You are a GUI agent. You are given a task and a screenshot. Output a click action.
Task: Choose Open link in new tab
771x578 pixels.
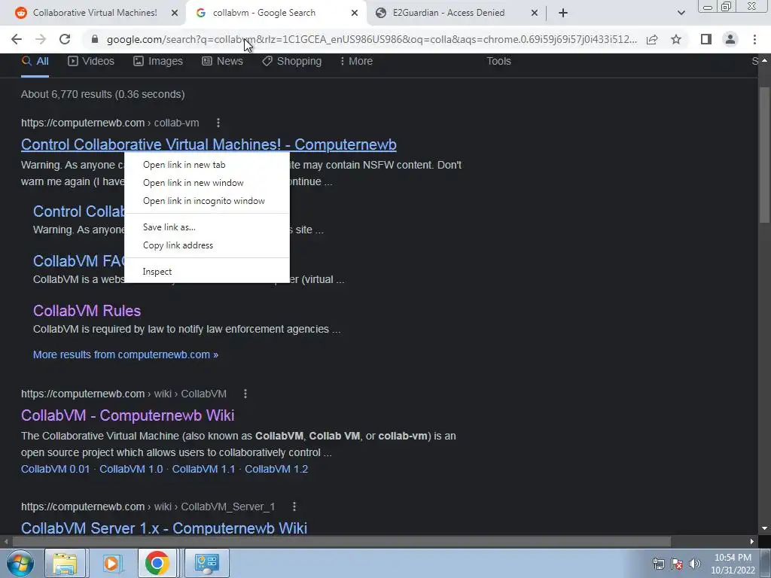(207, 165)
